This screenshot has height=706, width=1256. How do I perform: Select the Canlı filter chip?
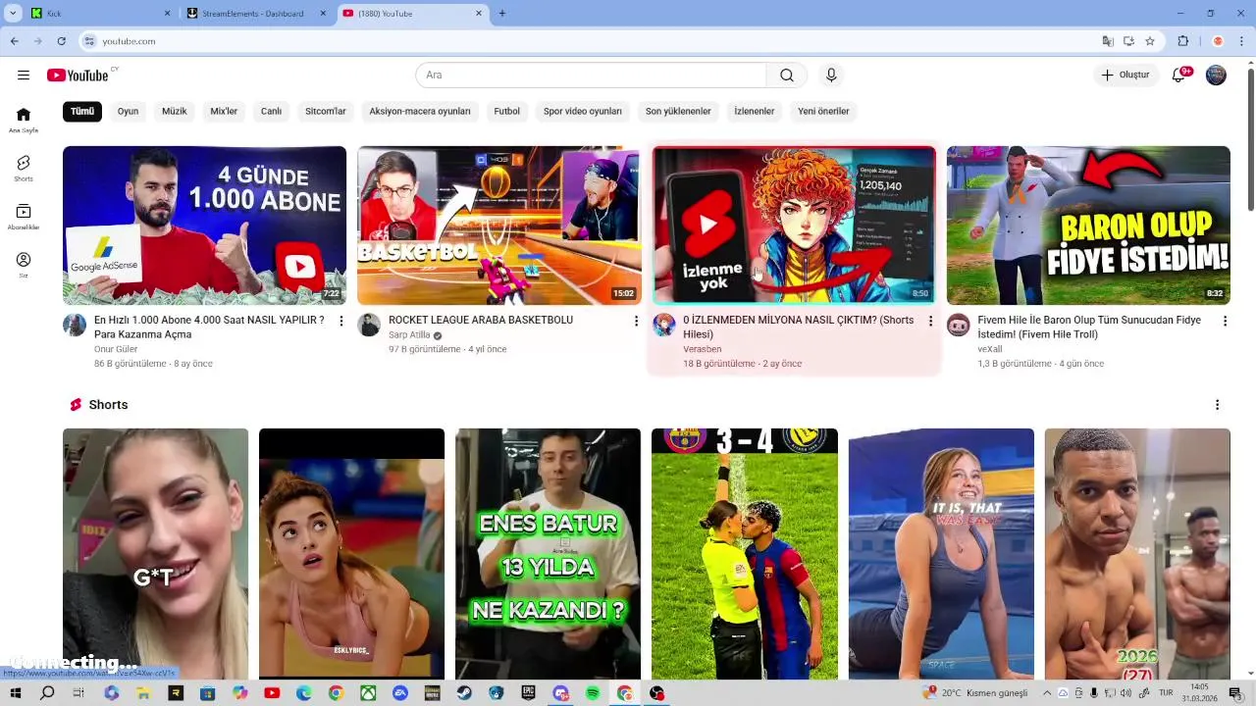272,112
